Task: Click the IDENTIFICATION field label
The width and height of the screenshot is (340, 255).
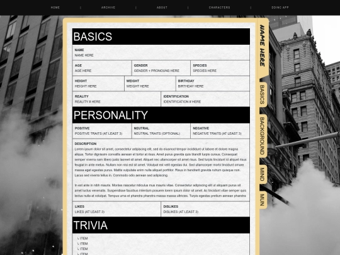Action: (x=176, y=96)
